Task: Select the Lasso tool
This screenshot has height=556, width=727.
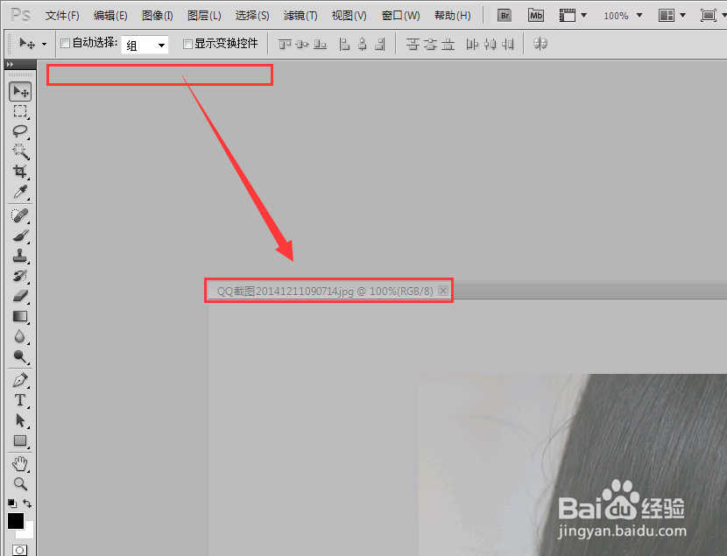Action: pyautogui.click(x=20, y=131)
